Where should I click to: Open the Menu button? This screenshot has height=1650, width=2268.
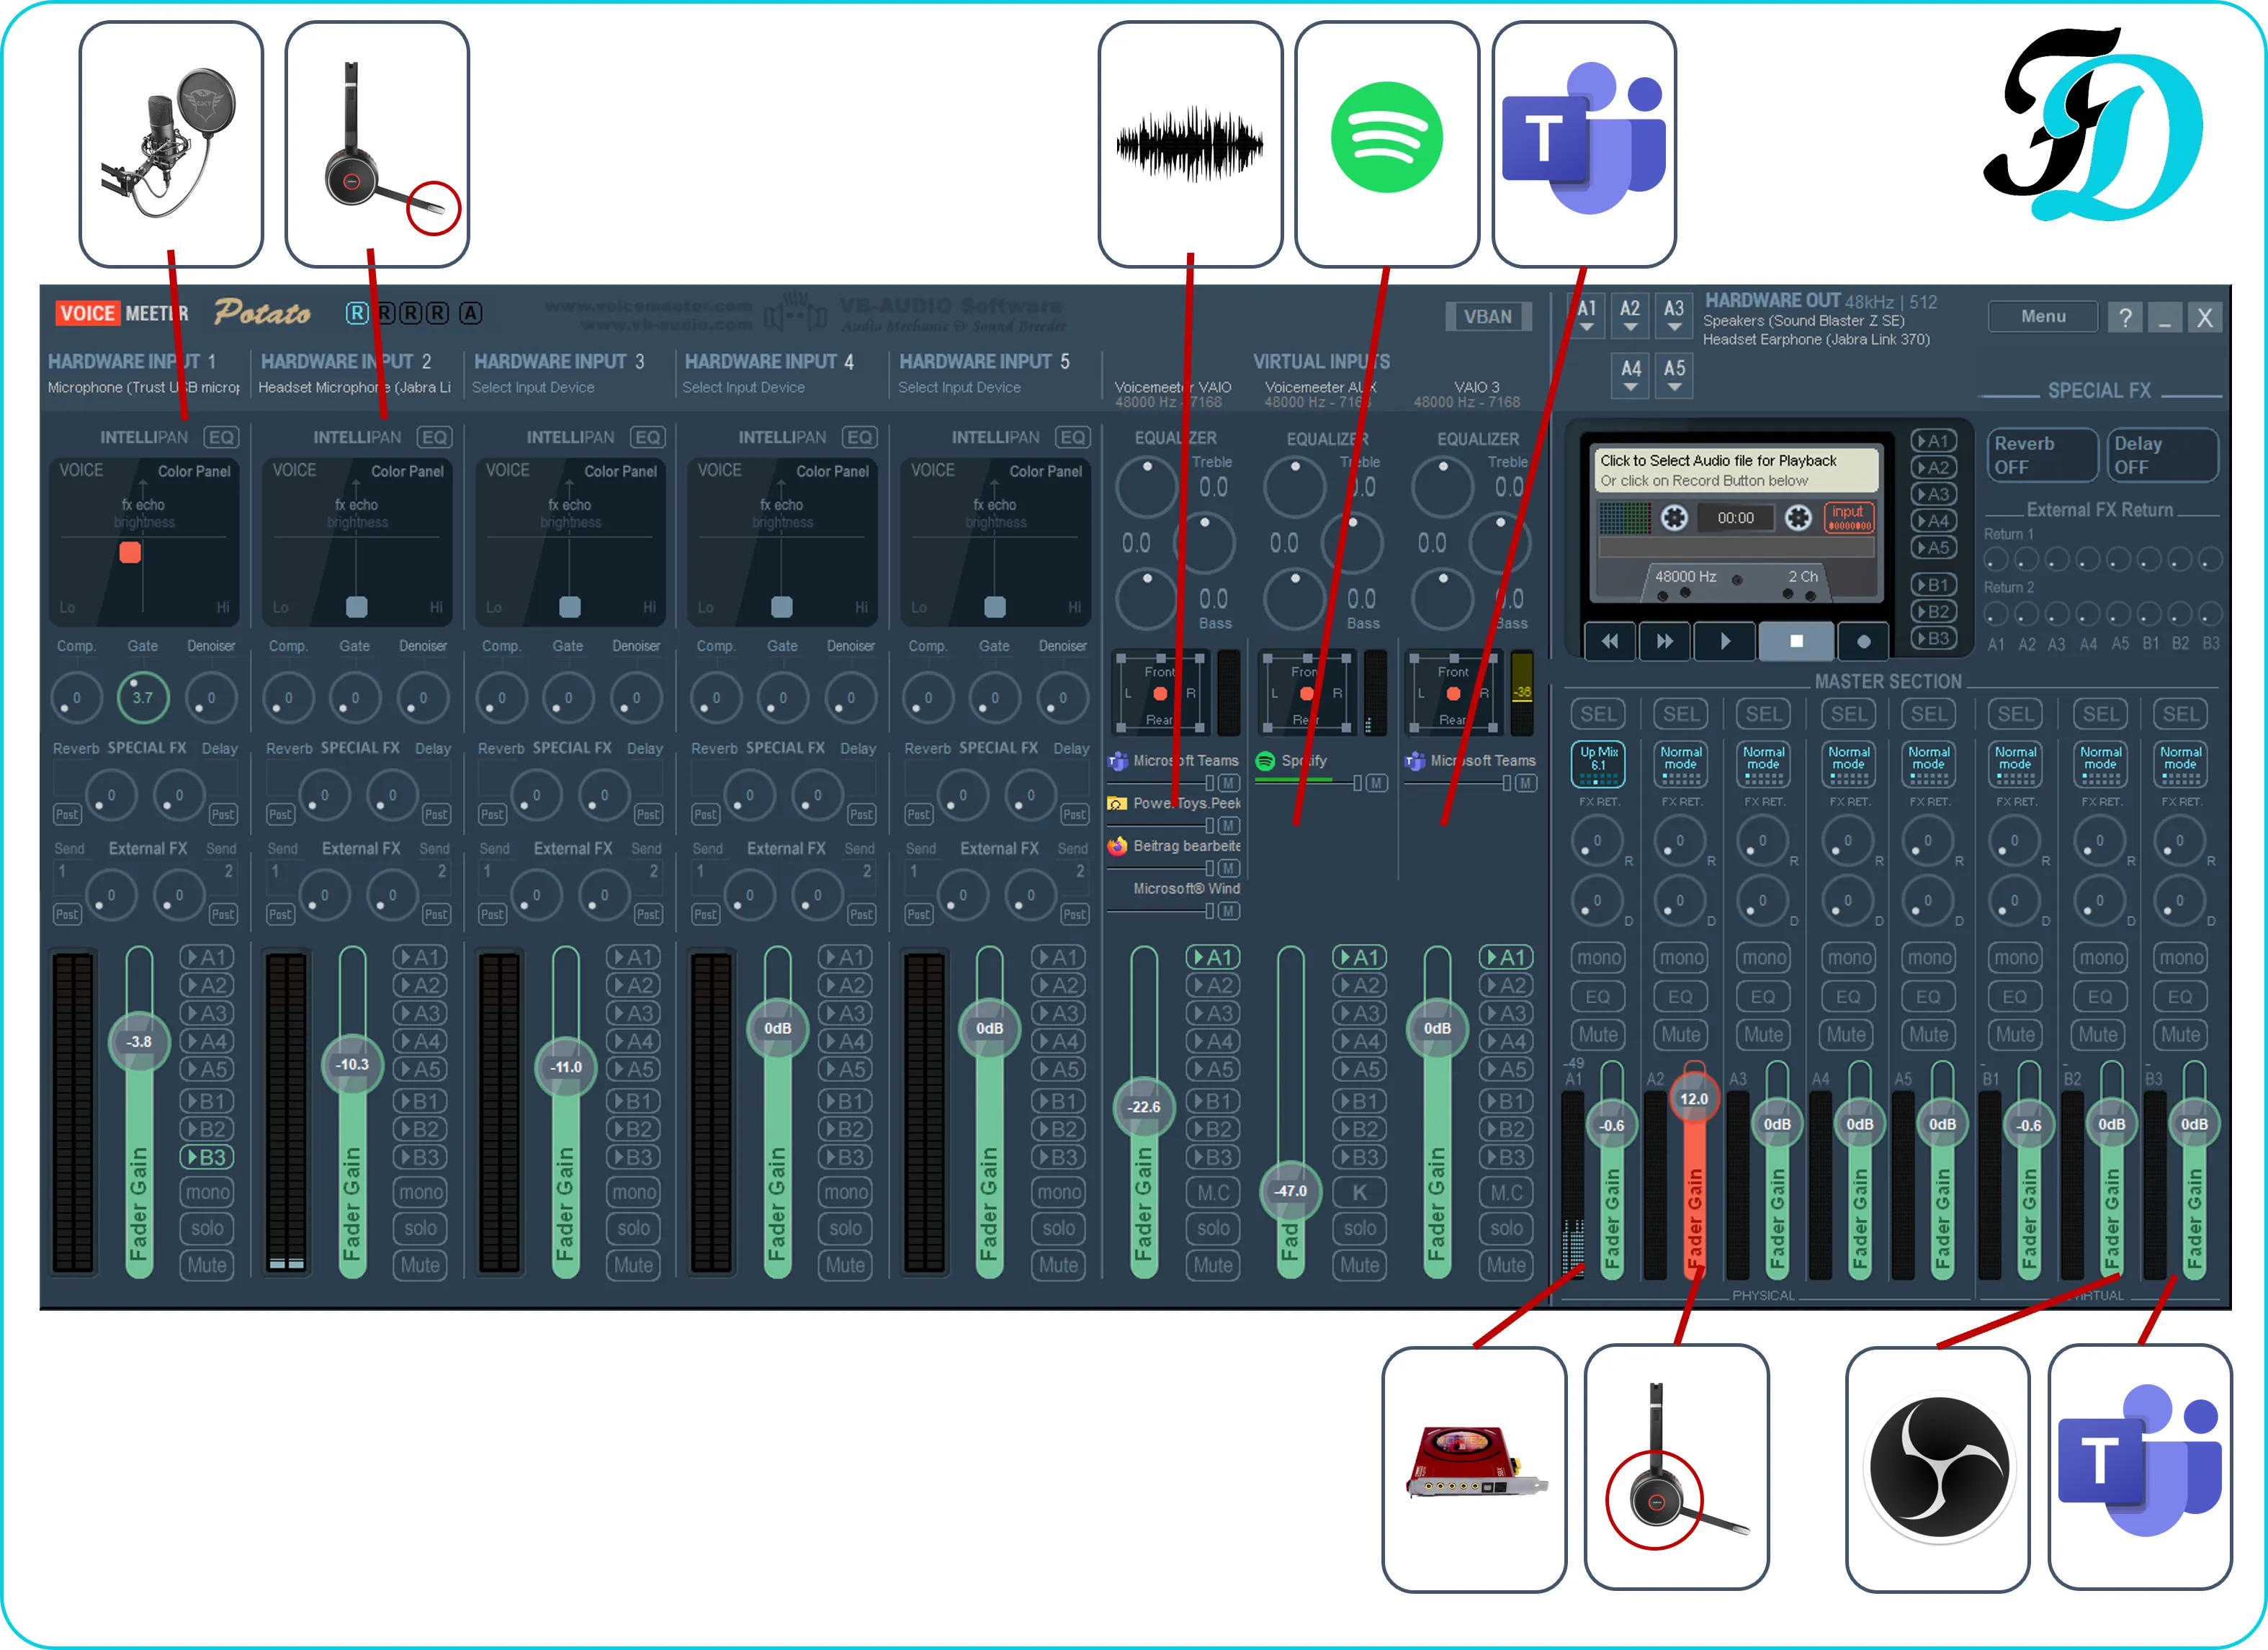pos(2042,317)
